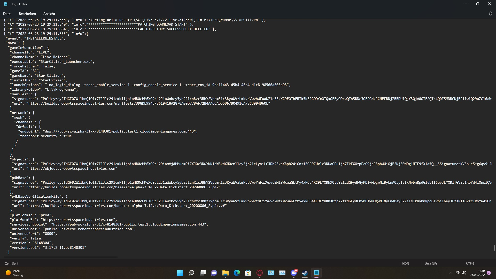
Task: Open Microsoft Edge from taskbar
Action: pos(237,273)
